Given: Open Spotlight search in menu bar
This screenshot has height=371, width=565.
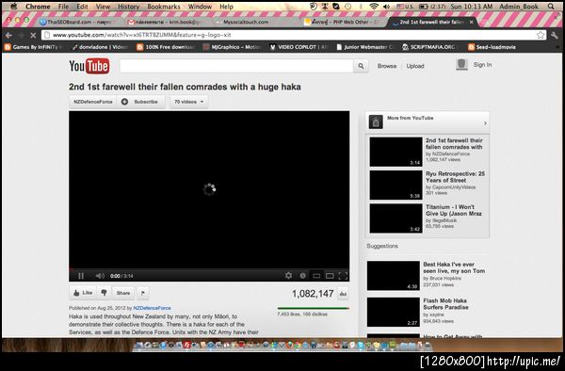Looking at the screenshot, I should (551, 7).
